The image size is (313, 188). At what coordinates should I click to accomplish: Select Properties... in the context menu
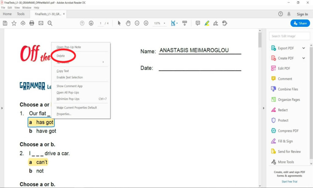(x=64, y=114)
